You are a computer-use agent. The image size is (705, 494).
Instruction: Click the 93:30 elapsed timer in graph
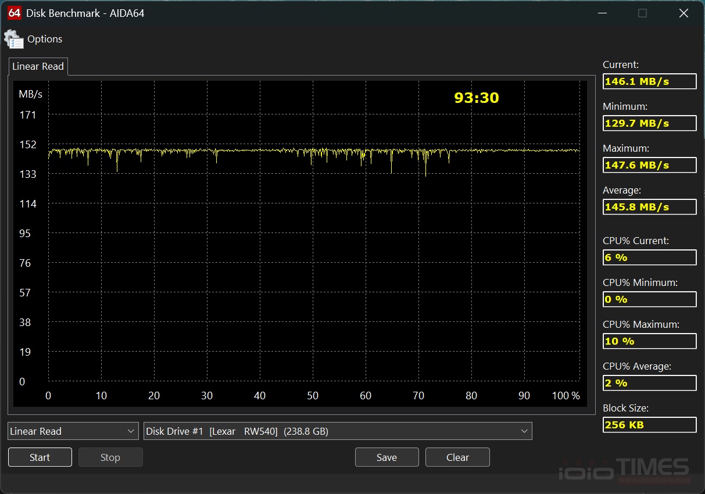point(477,98)
